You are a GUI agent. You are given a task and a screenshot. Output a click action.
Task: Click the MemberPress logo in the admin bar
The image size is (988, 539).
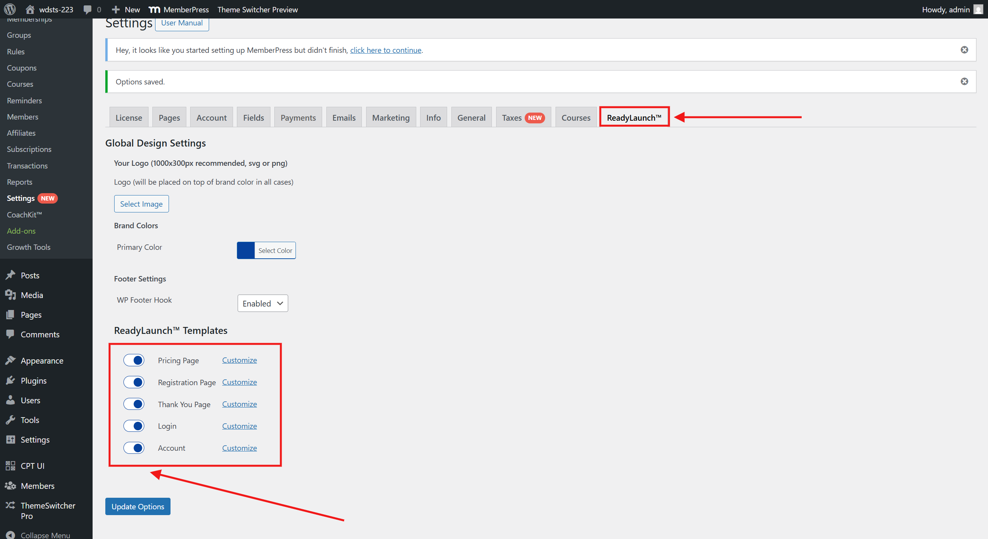[x=155, y=9]
